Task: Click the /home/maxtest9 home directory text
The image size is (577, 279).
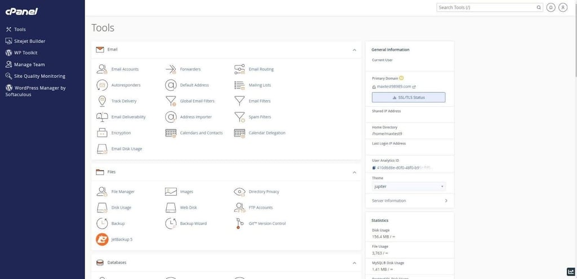Action: [387, 134]
